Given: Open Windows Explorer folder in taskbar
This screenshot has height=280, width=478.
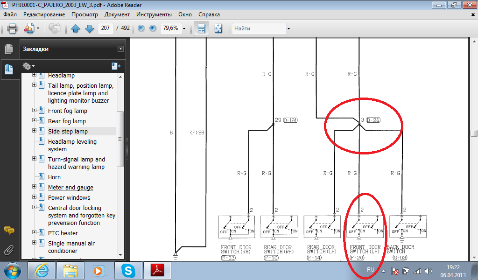Looking at the screenshot, I should click(71, 271).
